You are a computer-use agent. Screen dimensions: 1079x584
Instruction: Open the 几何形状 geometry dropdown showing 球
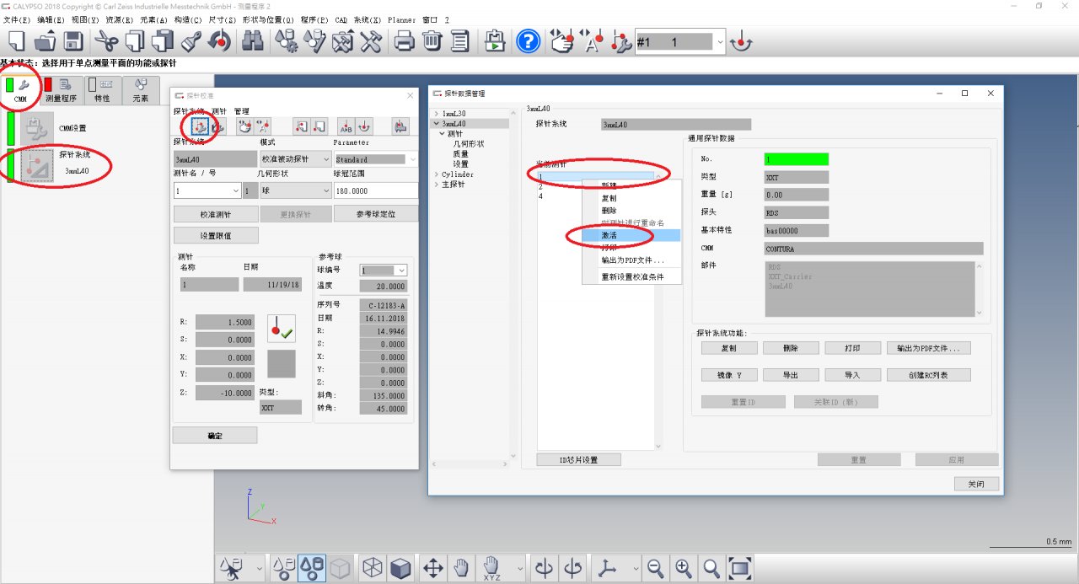(x=325, y=191)
